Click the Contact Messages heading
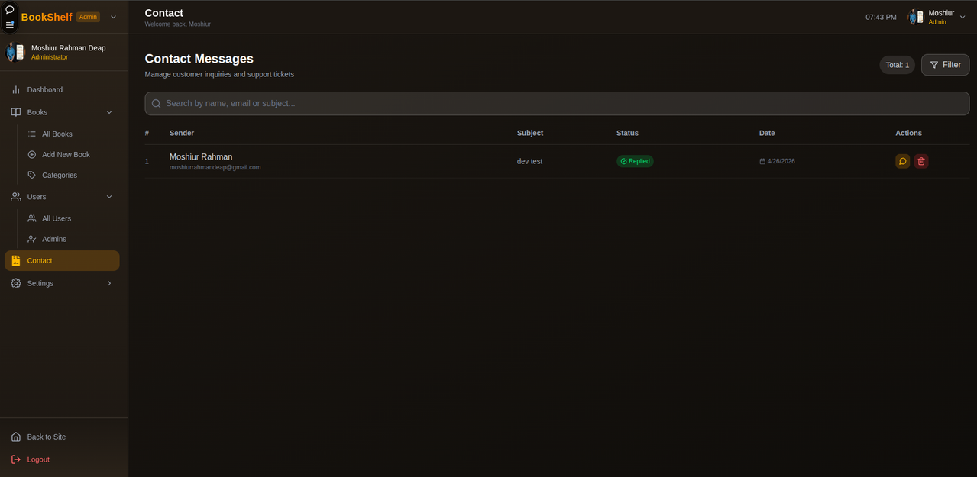This screenshot has height=477, width=977. point(199,59)
